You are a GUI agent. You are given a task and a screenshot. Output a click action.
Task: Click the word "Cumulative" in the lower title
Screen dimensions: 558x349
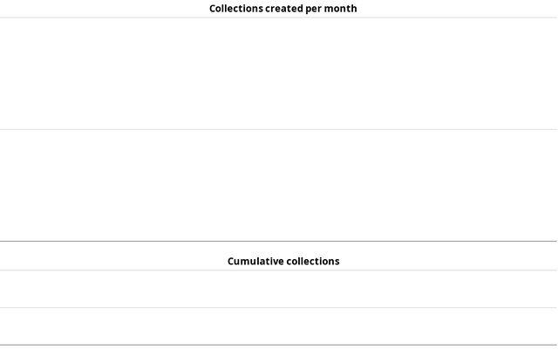pos(255,261)
